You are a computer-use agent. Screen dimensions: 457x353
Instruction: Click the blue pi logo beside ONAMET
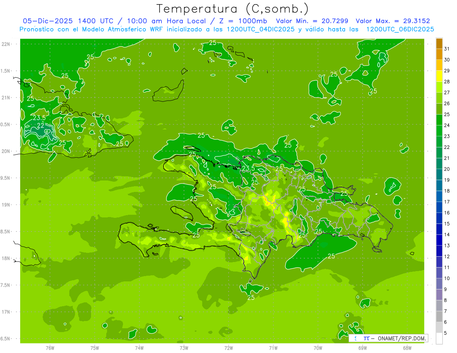[x=366, y=338]
